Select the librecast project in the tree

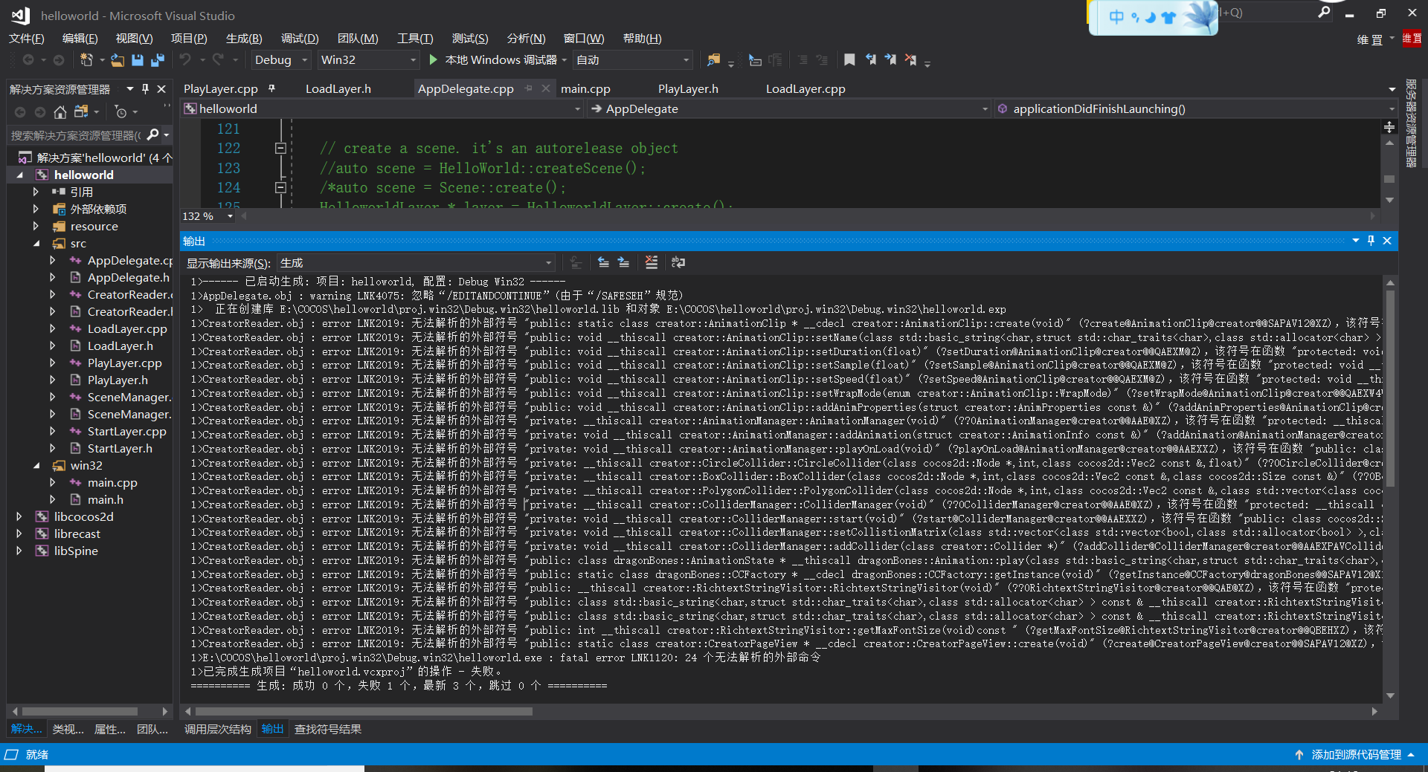point(77,533)
